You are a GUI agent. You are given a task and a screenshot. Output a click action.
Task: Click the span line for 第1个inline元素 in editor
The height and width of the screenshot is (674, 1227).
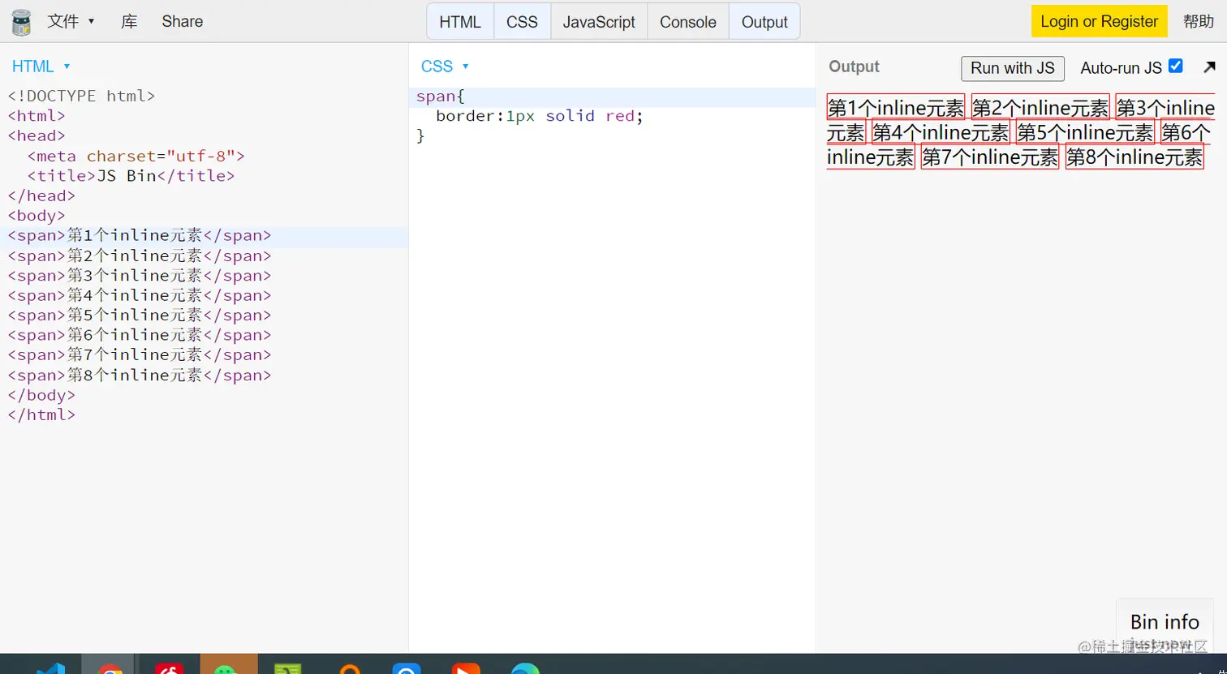tap(140, 235)
